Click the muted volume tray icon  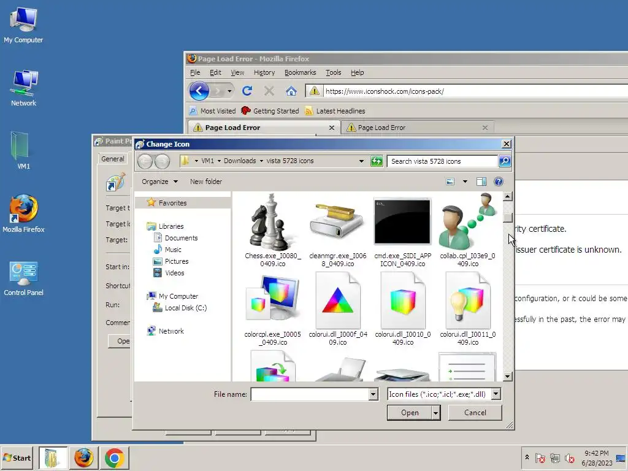[x=569, y=458]
